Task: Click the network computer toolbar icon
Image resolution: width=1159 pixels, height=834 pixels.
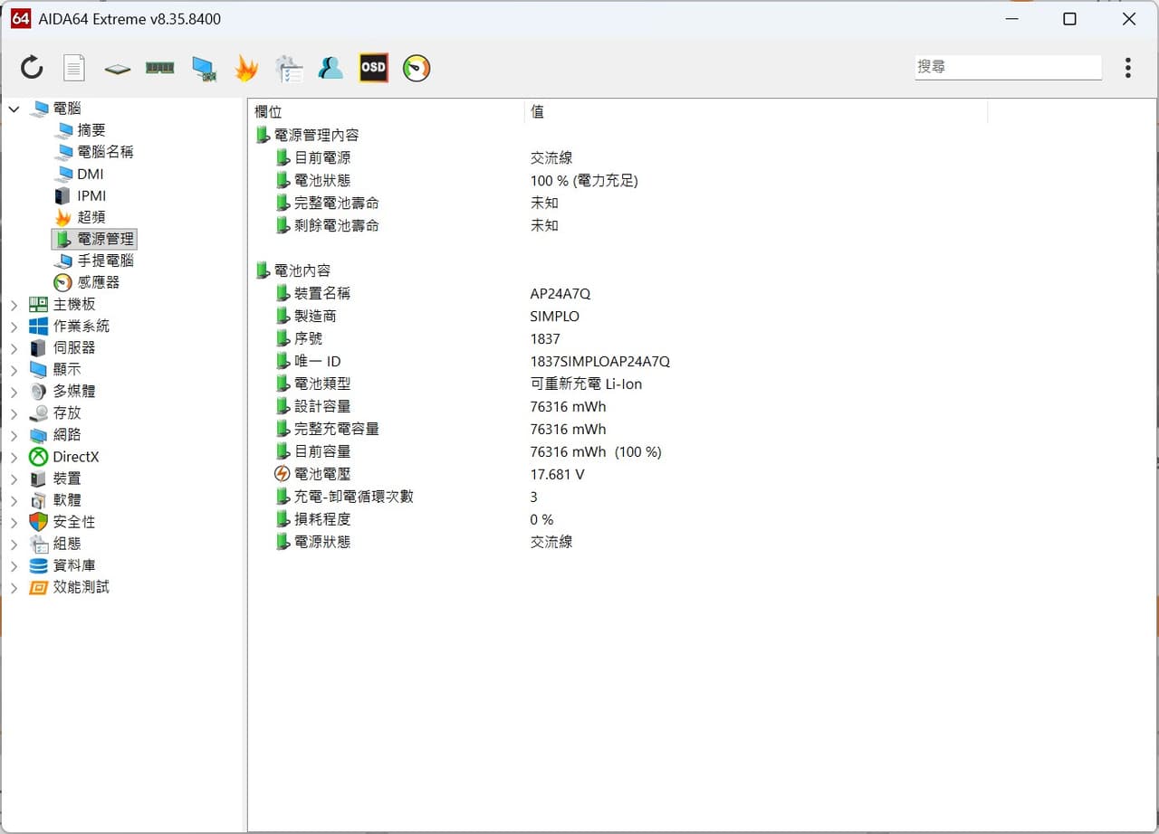Action: (x=204, y=68)
